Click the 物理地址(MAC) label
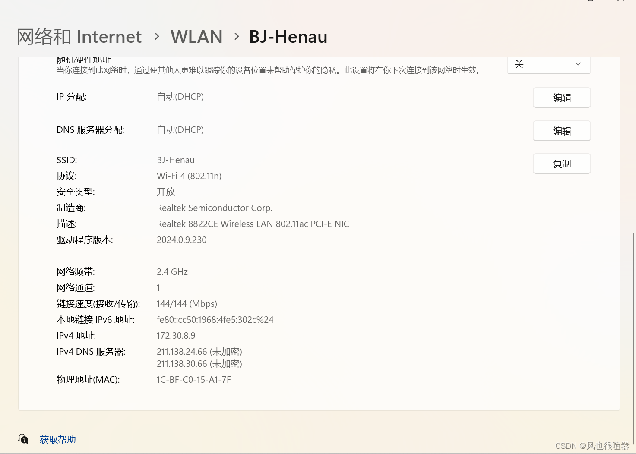Image resolution: width=636 pixels, height=454 pixels. pos(88,380)
